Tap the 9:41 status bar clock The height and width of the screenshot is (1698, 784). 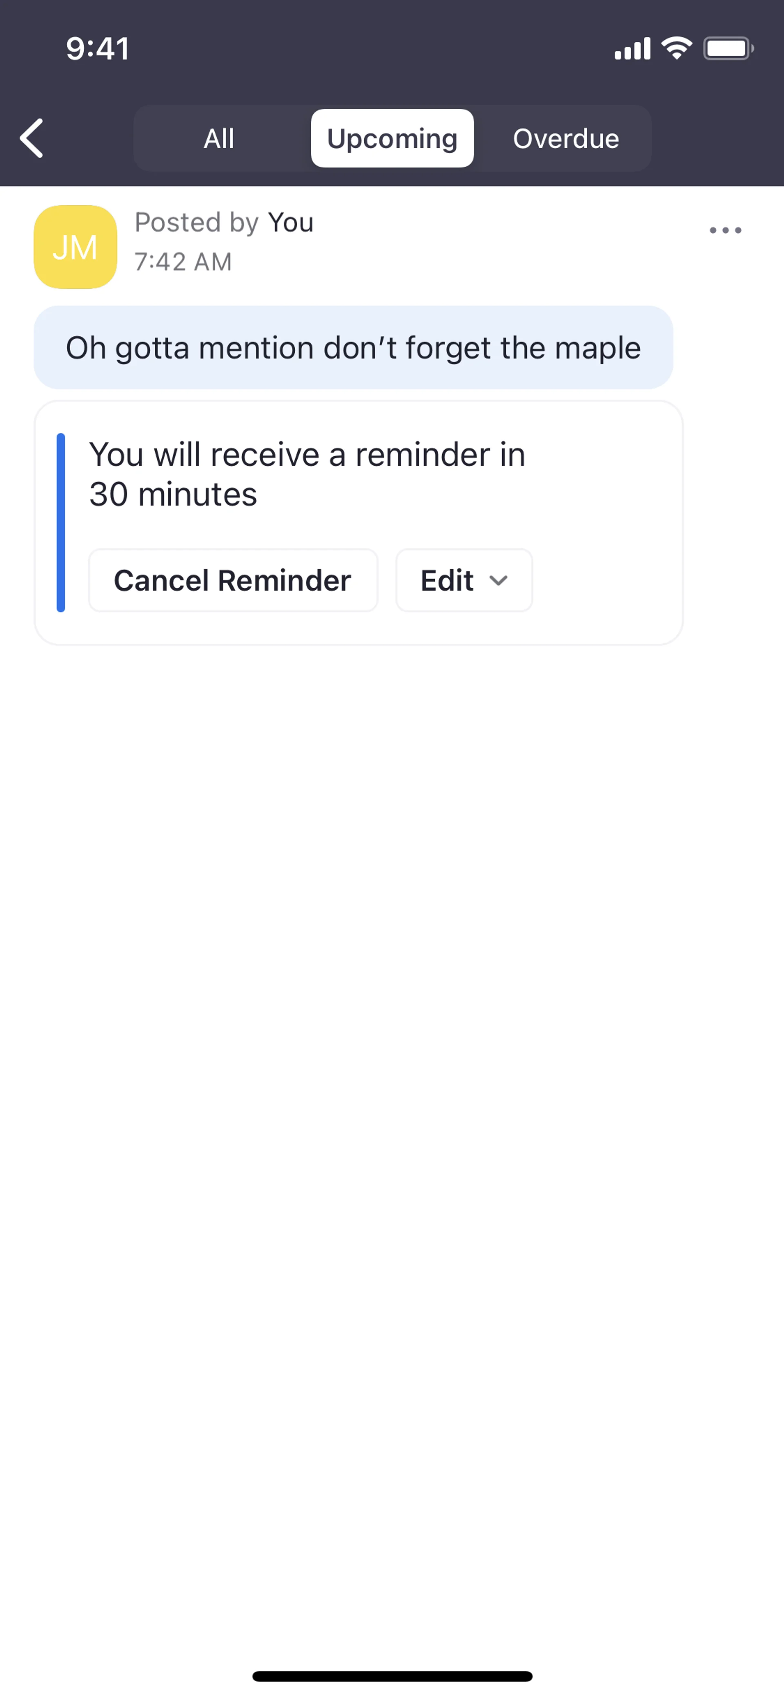coord(98,49)
